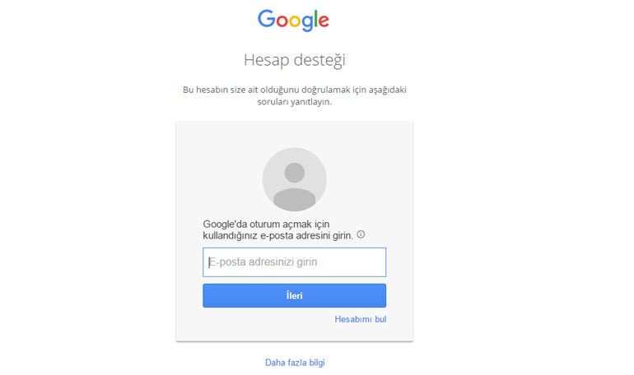Click the 'Bu hesabın size ait' description text
Screen dimensions: 634x375
(295, 90)
